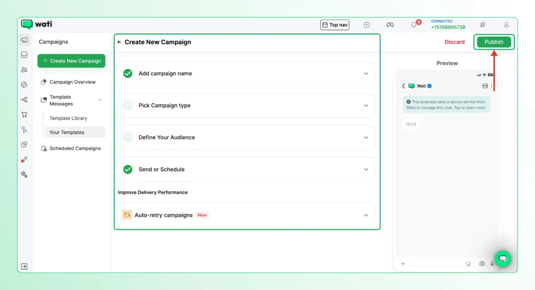The height and width of the screenshot is (290, 535).
Task: Click the Improve Delivery Performance heading
Action: pyautogui.click(x=153, y=192)
